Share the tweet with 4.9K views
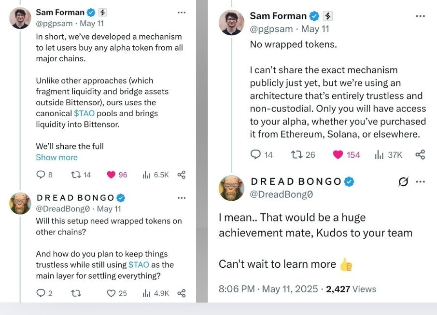This screenshot has height=315, width=437. (182, 293)
